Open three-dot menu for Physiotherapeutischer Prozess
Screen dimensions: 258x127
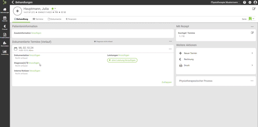(x=252, y=81)
